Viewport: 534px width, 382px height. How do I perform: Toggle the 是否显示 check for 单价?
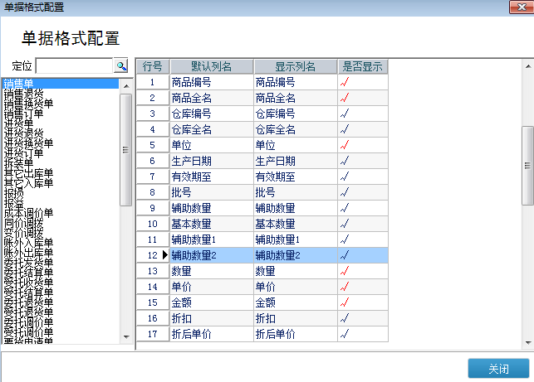tap(344, 287)
